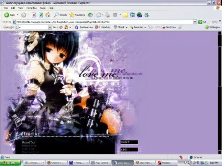Click the system tray clock 8:35 PM

pyautogui.click(x=214, y=163)
